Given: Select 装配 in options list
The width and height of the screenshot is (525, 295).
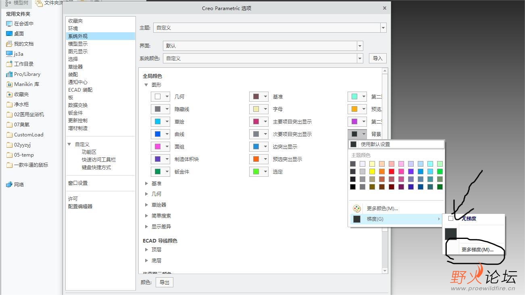Looking at the screenshot, I should (73, 75).
